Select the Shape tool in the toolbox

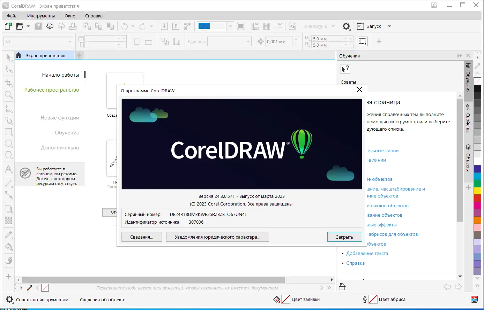[x=9, y=69]
